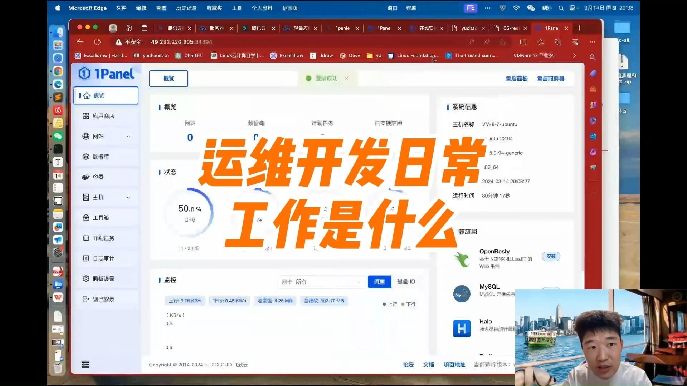This screenshot has height=386, width=687.
Task: Click 重启面板 restart panel link
Action: 516,79
